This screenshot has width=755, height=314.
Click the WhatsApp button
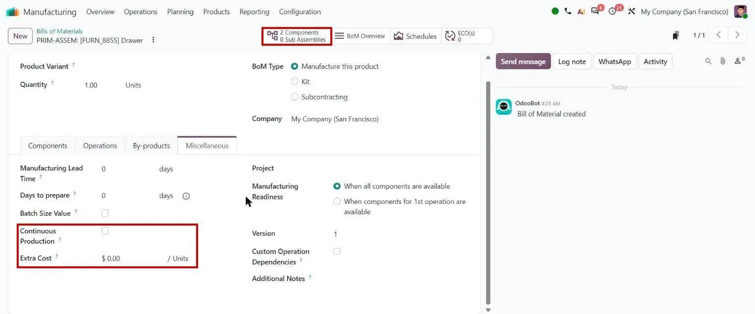pyautogui.click(x=614, y=61)
